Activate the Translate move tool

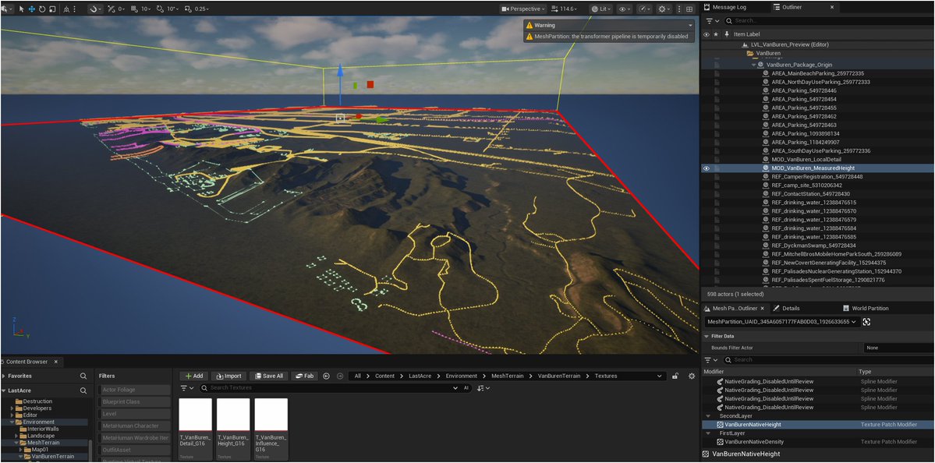coord(32,9)
